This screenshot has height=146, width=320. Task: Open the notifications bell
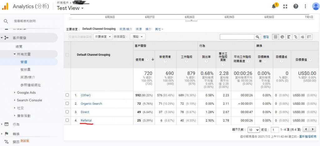(x=274, y=6)
